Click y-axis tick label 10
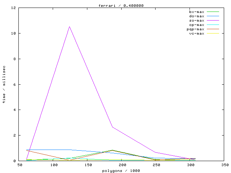 pyautogui.click(x=13, y=34)
